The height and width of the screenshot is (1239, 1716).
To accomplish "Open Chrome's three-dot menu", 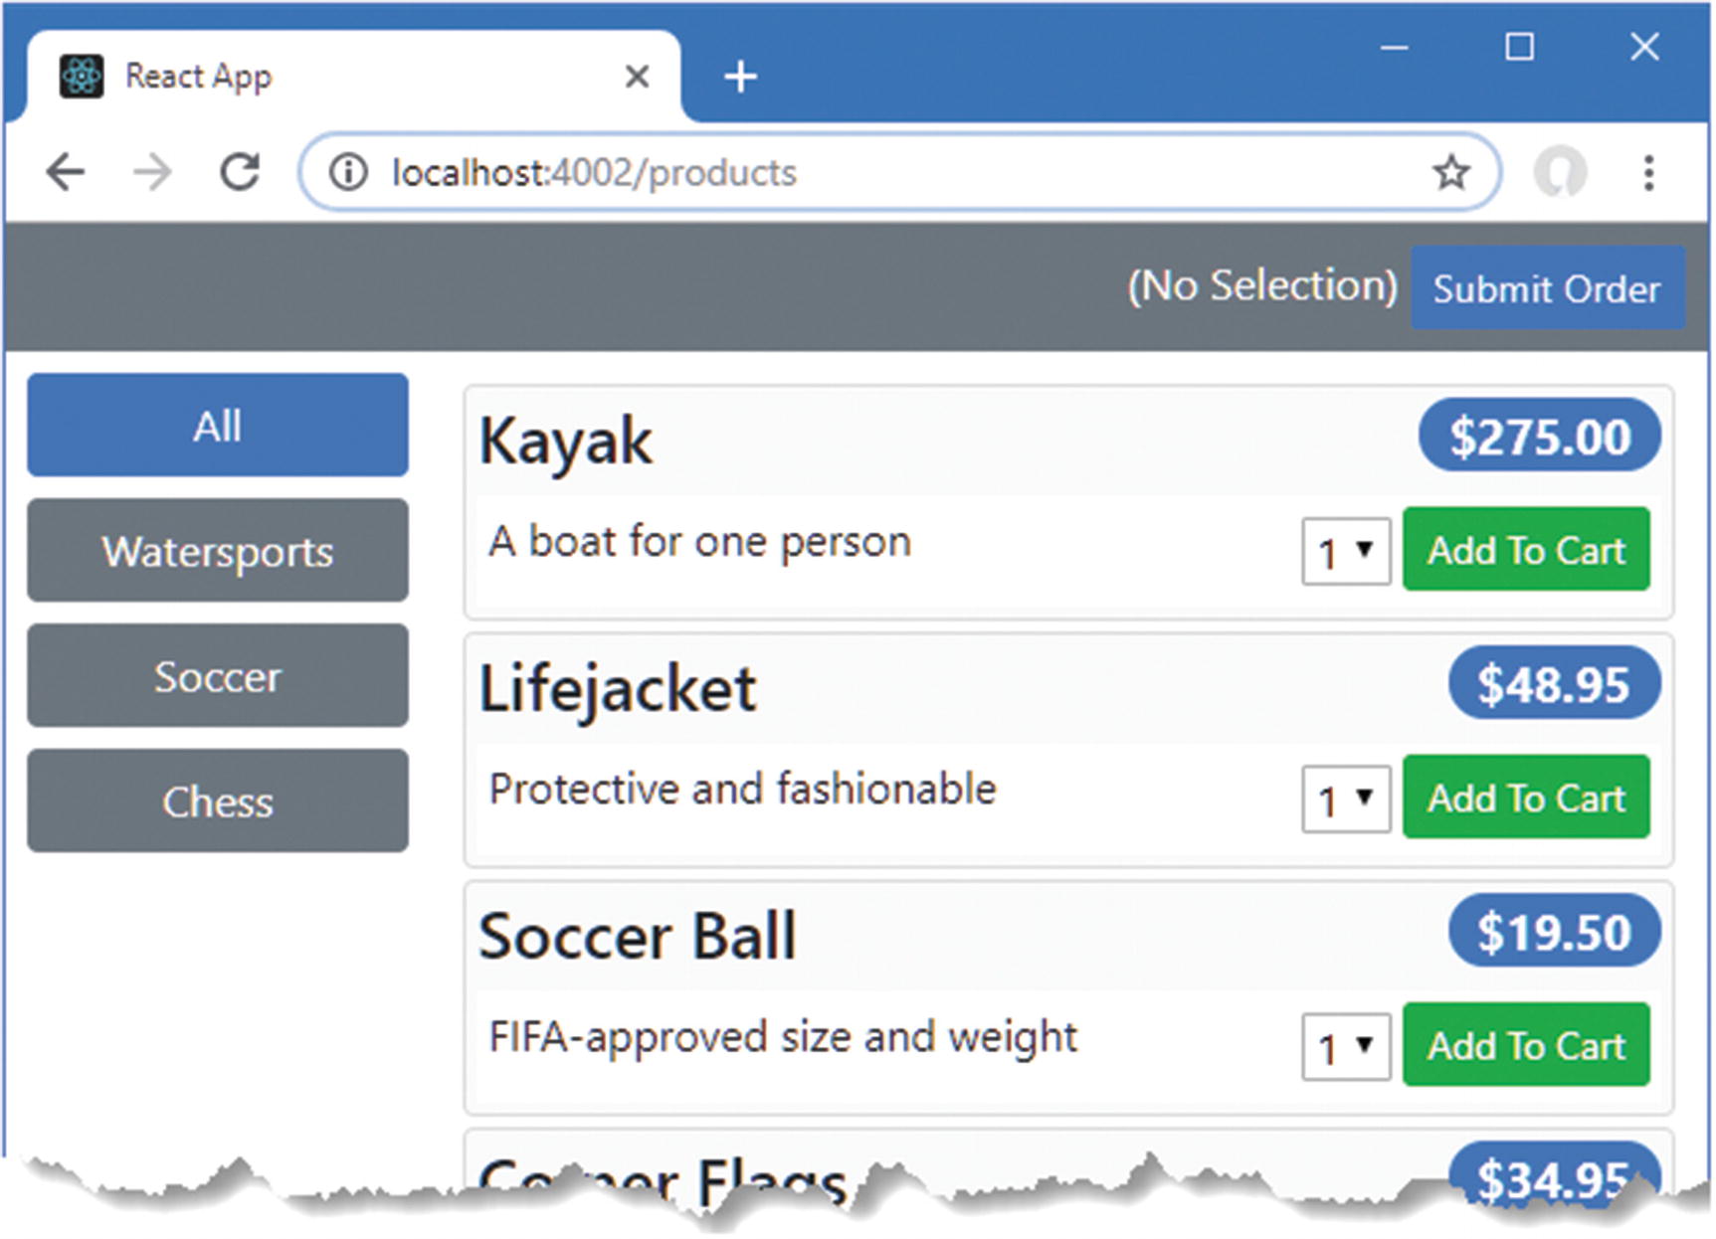I will (1648, 173).
